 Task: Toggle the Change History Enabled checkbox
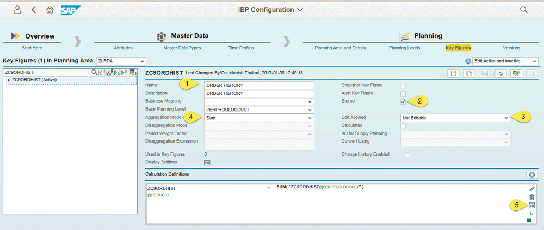tap(407, 155)
